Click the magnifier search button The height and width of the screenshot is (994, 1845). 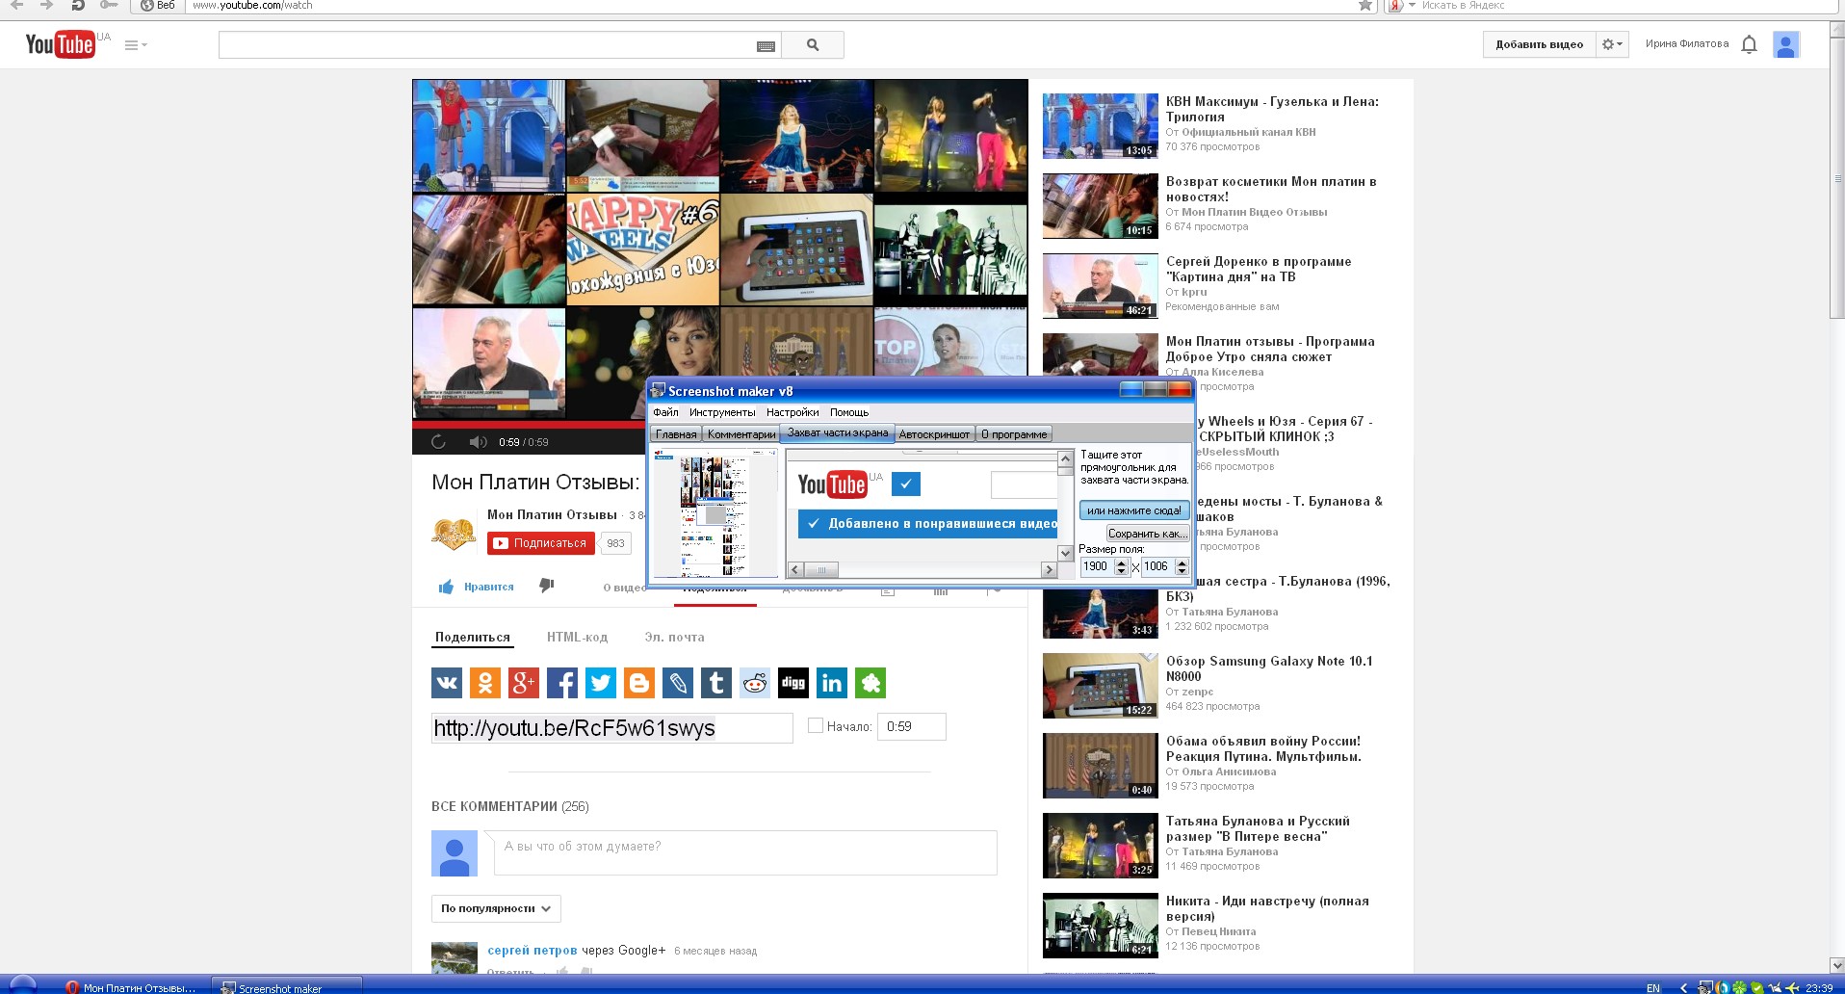coord(813,44)
